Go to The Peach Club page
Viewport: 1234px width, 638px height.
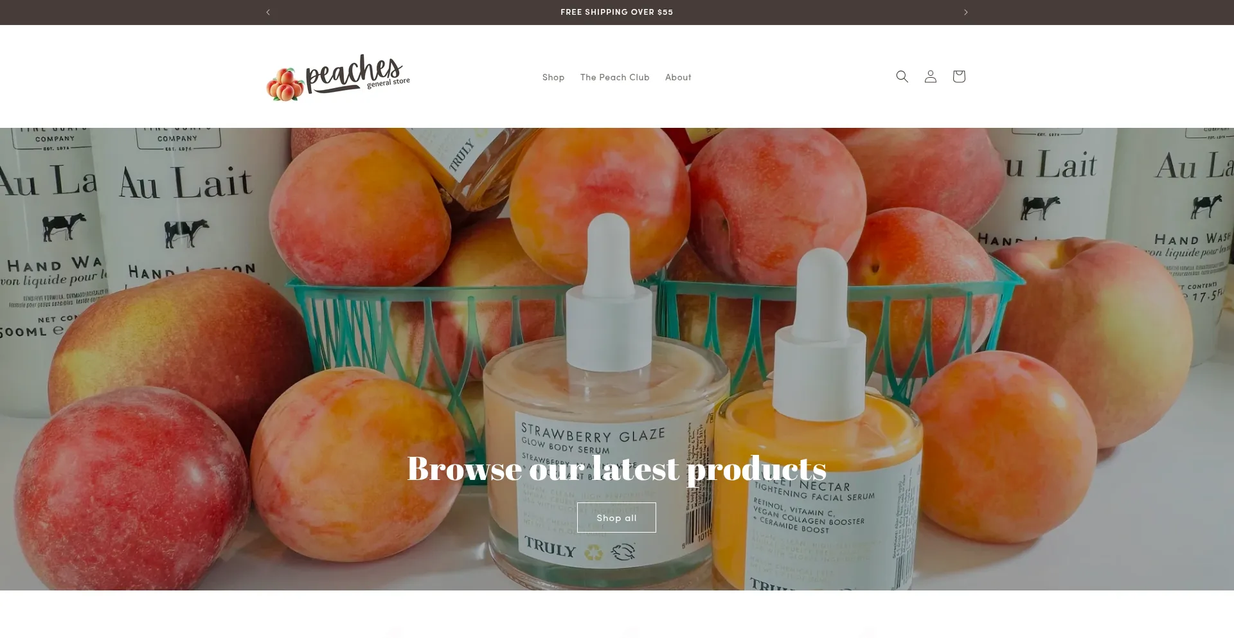pos(614,77)
